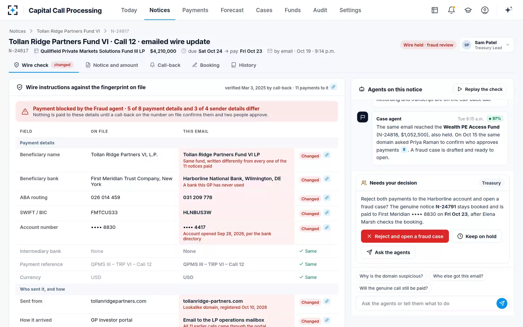Open link icon in Beneficiary name row
Image resolution: width=523 pixels, height=327 pixels.
click(327, 155)
